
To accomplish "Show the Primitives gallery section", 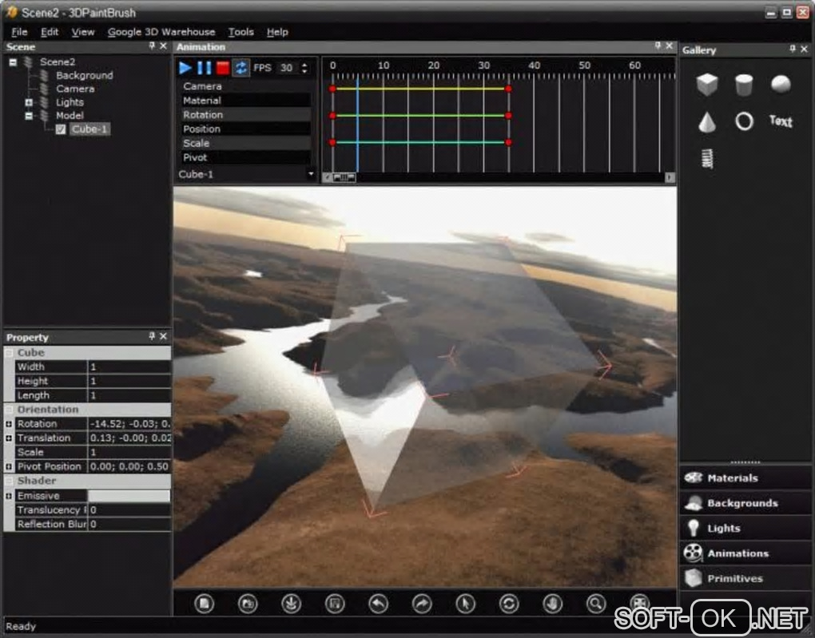I will pyautogui.click(x=745, y=578).
